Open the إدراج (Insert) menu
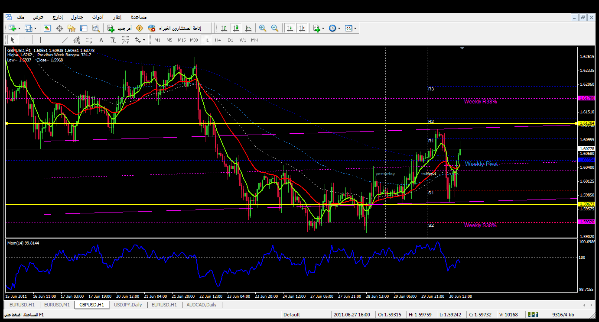The image size is (599, 322). [58, 17]
